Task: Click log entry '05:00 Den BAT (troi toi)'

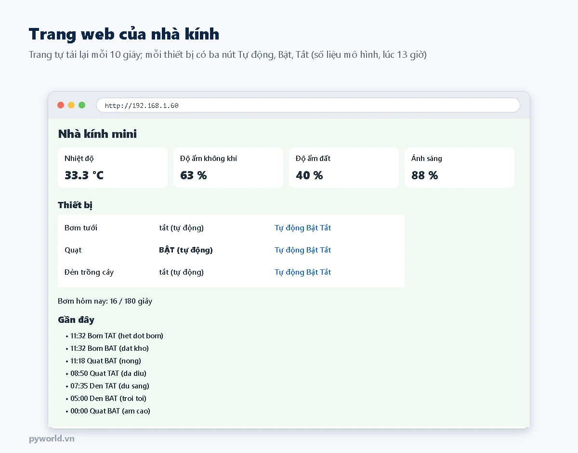Action: [108, 399]
